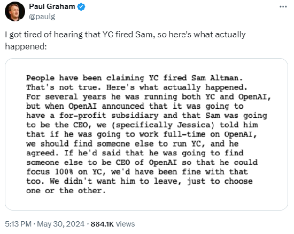
Task: Click the tweet text line beginning 'I got tired'
Action: tap(125, 35)
